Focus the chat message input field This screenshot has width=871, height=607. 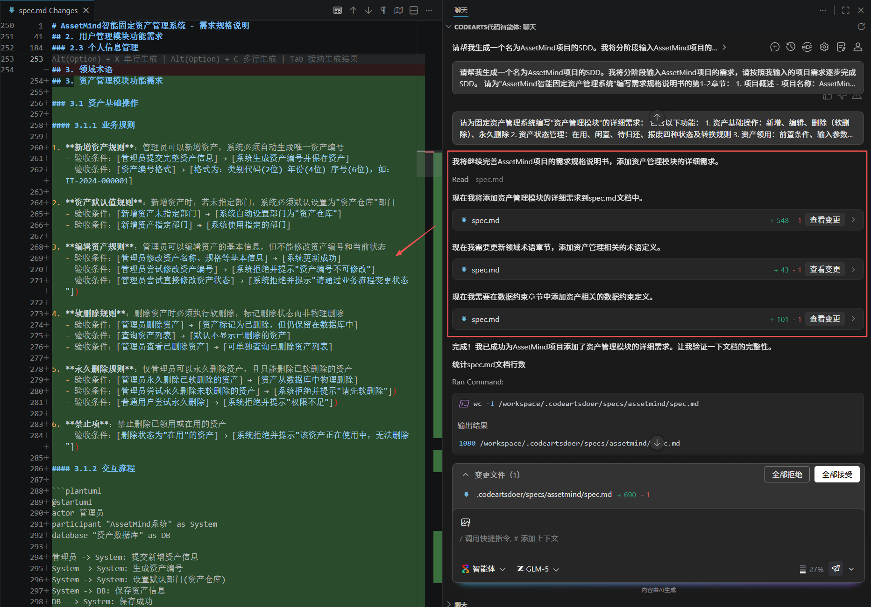658,538
